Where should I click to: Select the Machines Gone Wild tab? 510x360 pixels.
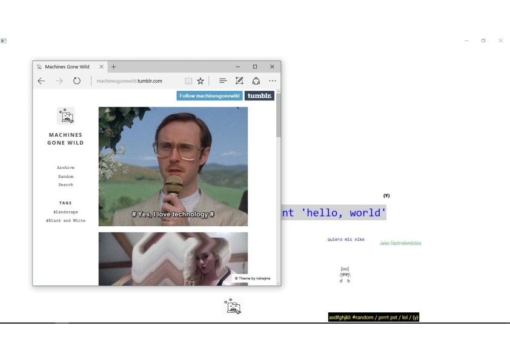(x=67, y=67)
